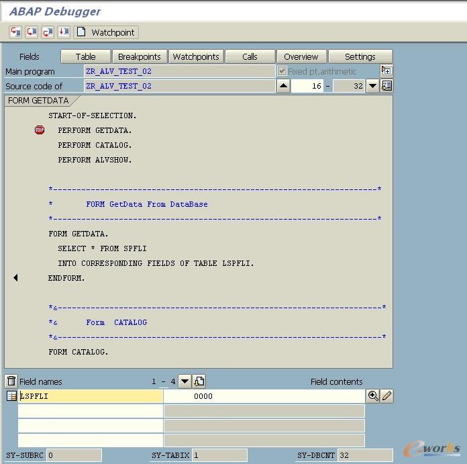Screen dimensions: 467x464
Task: Click the table icon beside LSPFLI
Action: pyautogui.click(x=11, y=396)
